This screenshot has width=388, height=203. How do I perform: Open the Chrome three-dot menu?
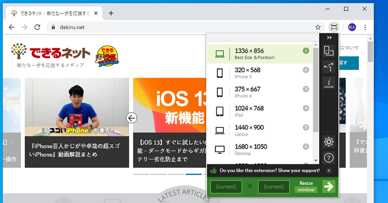[365, 27]
